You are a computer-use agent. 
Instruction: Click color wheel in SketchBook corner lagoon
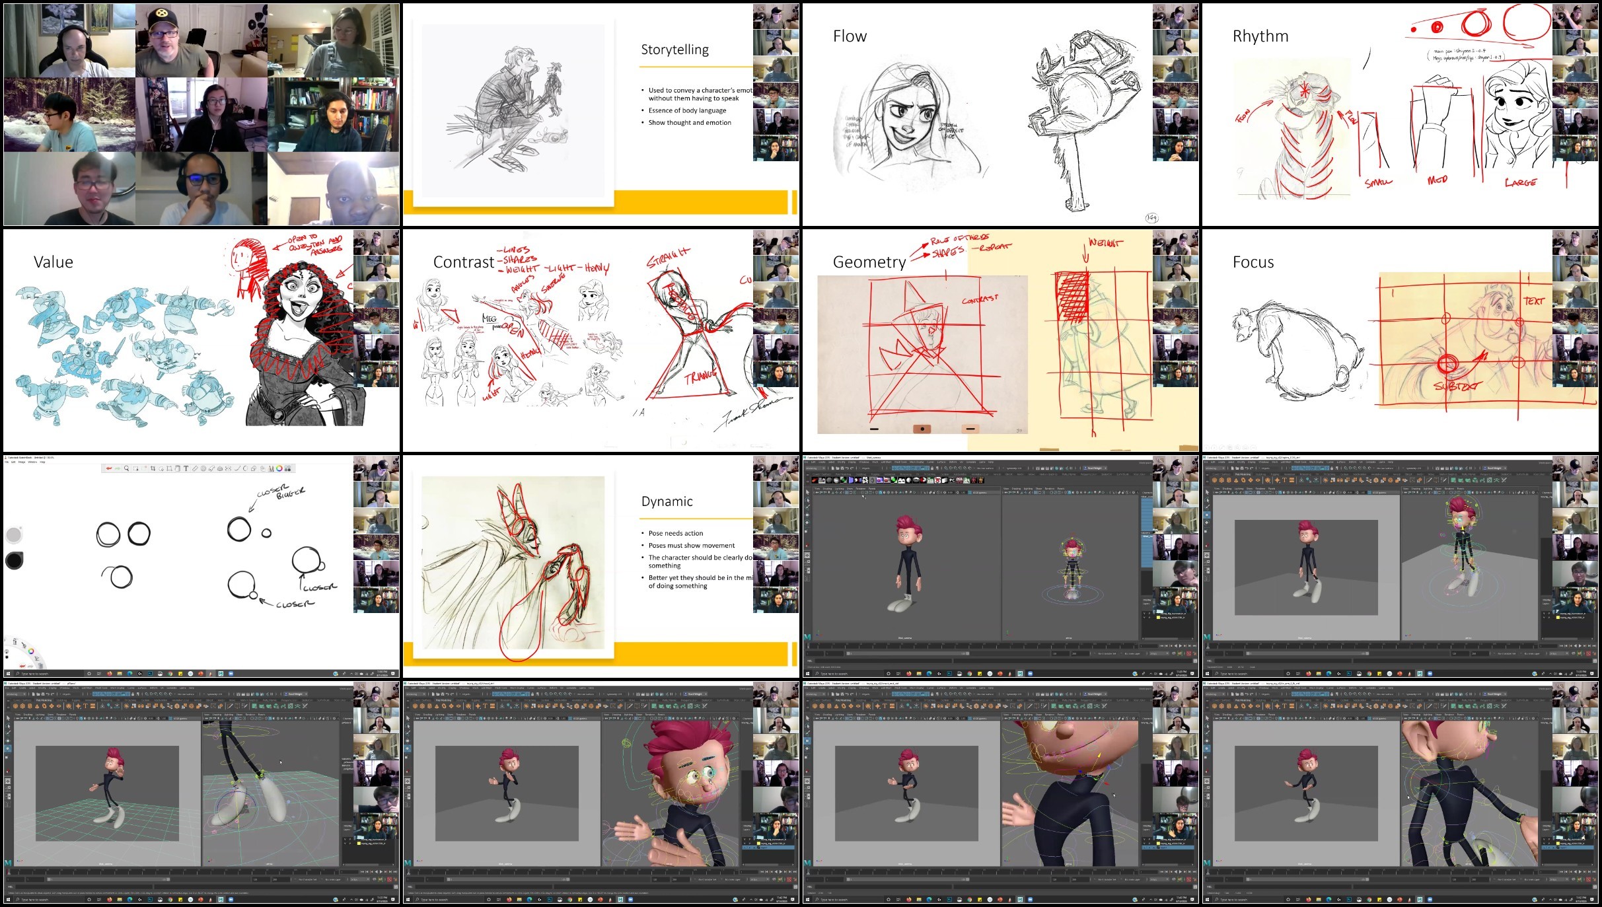pyautogui.click(x=30, y=651)
